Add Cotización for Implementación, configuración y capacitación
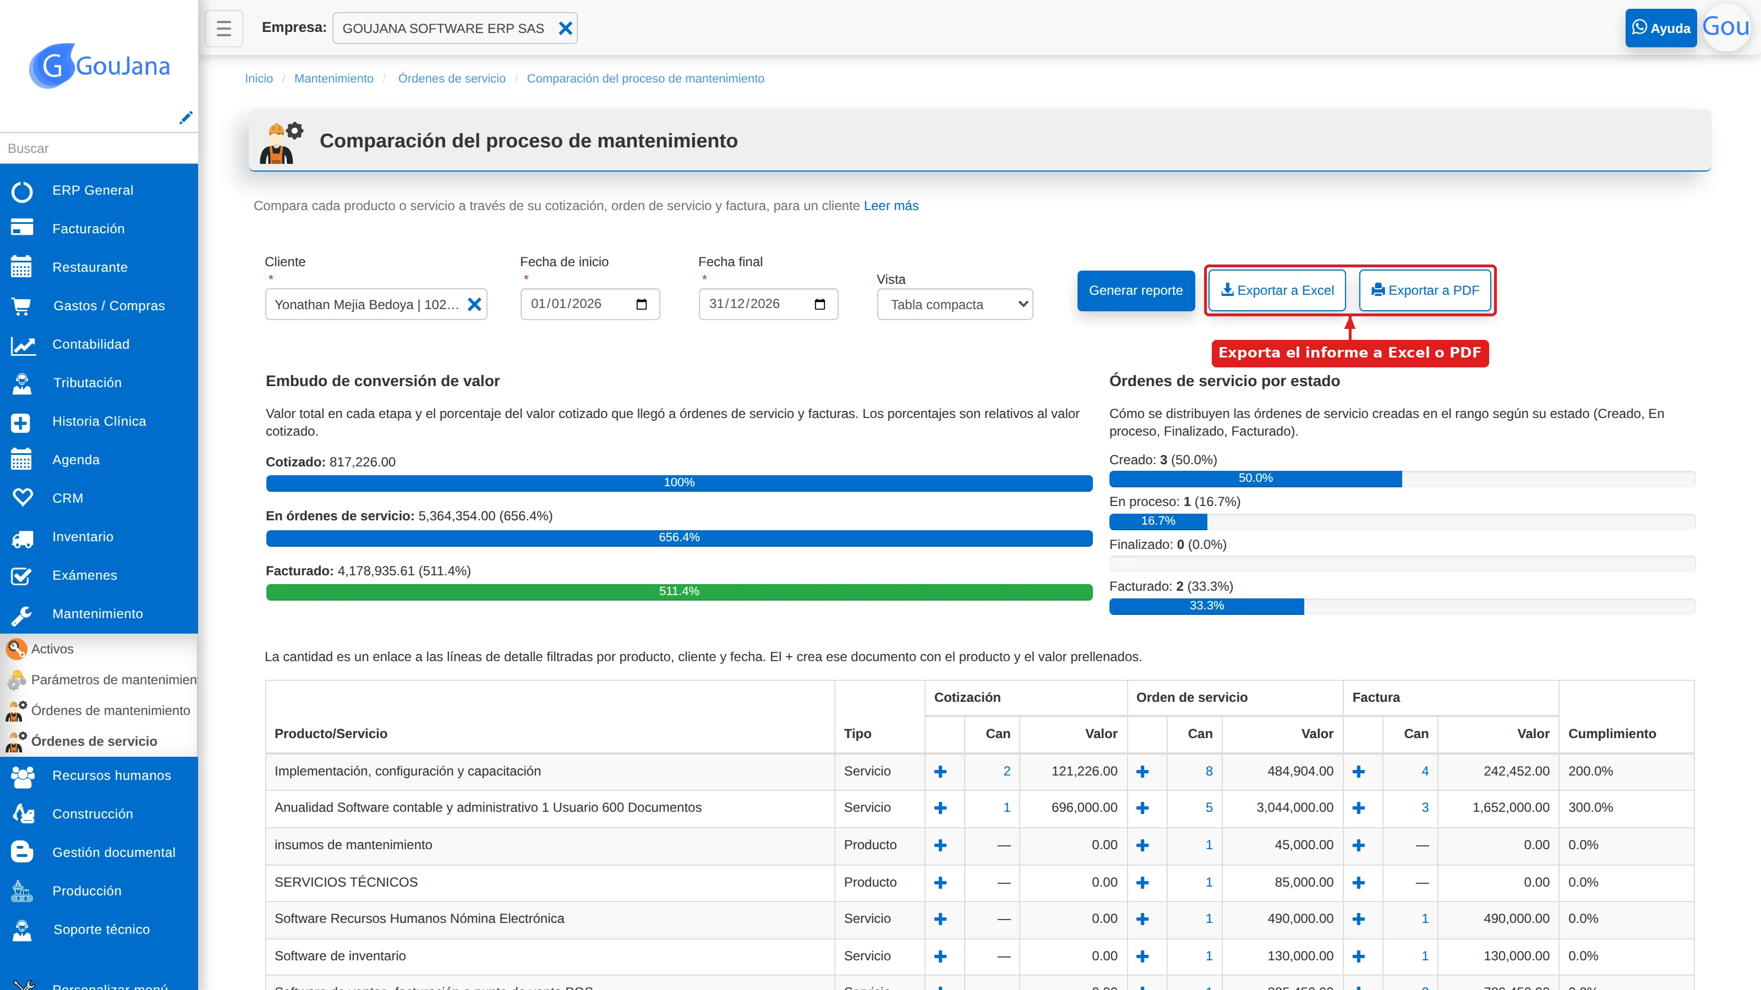 coord(940,771)
